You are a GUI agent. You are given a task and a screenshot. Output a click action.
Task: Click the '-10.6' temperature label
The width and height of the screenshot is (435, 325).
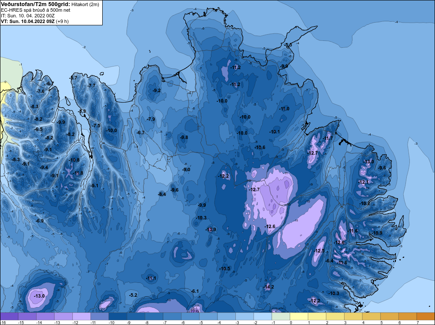(260, 147)
